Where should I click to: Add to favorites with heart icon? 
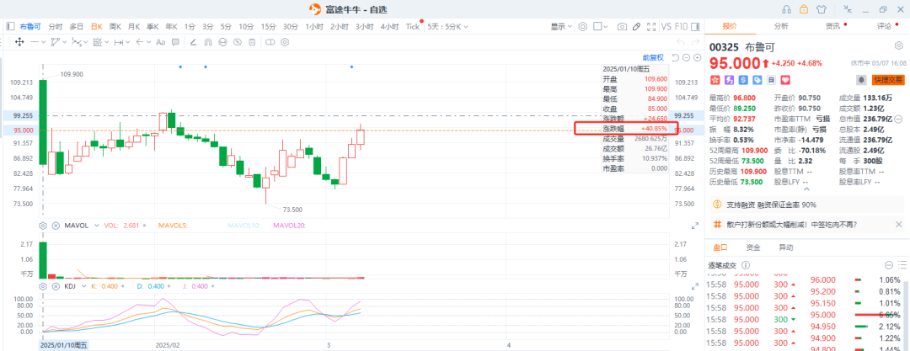coord(786,79)
